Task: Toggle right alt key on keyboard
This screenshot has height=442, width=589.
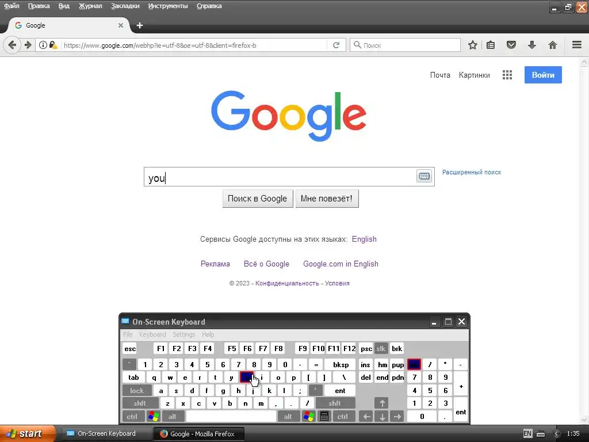Action: [288, 417]
